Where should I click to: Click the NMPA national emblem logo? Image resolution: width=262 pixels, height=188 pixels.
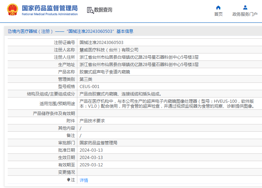coord(12,10)
